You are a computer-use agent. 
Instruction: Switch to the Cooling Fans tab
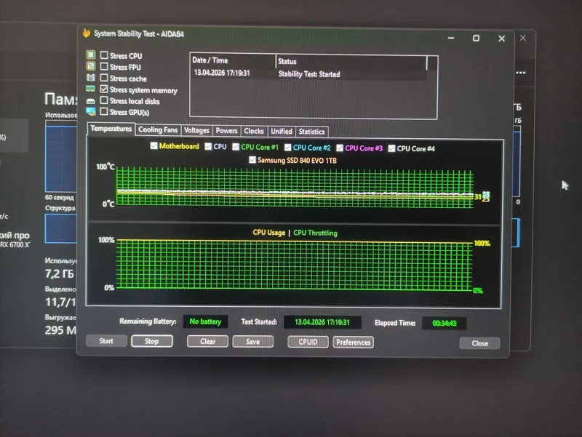[x=158, y=130]
